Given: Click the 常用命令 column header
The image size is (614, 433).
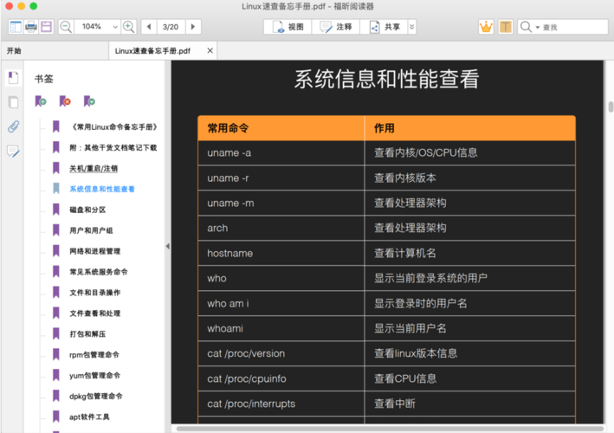Looking at the screenshot, I should click(x=281, y=128).
